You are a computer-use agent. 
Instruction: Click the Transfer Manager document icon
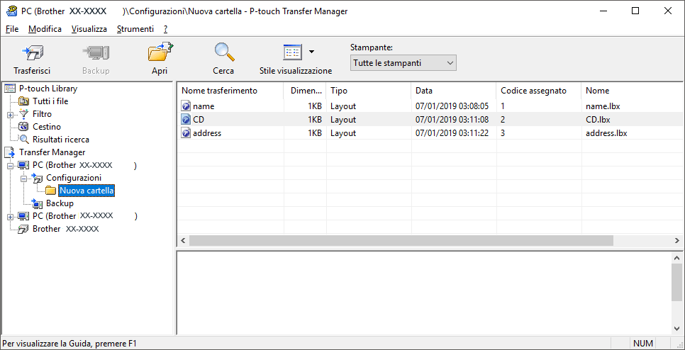tap(9, 152)
